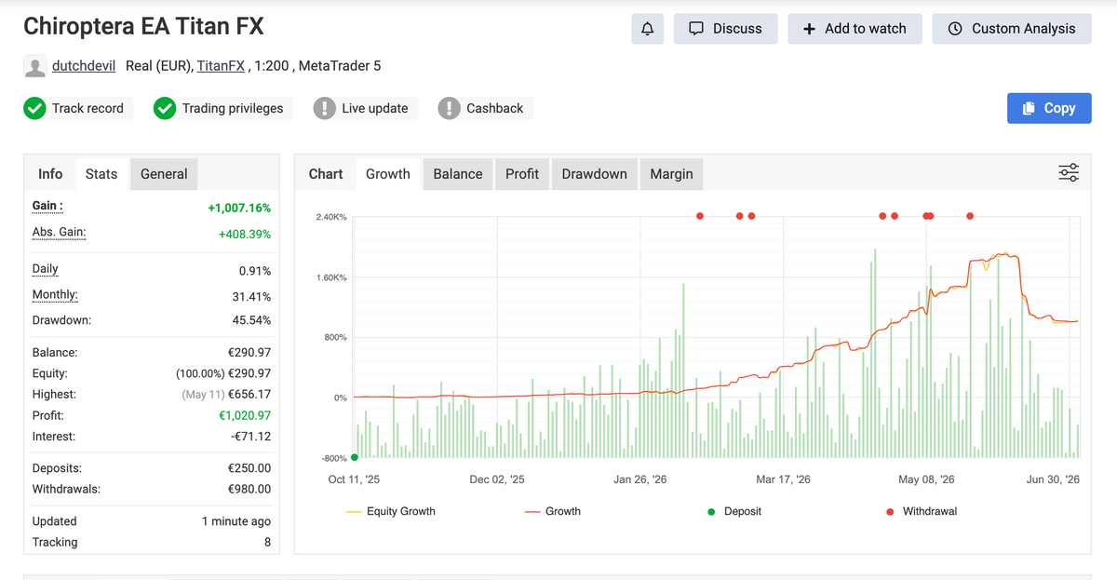Select the Chart tab
Viewport: 1117px width, 580px height.
pyautogui.click(x=326, y=174)
